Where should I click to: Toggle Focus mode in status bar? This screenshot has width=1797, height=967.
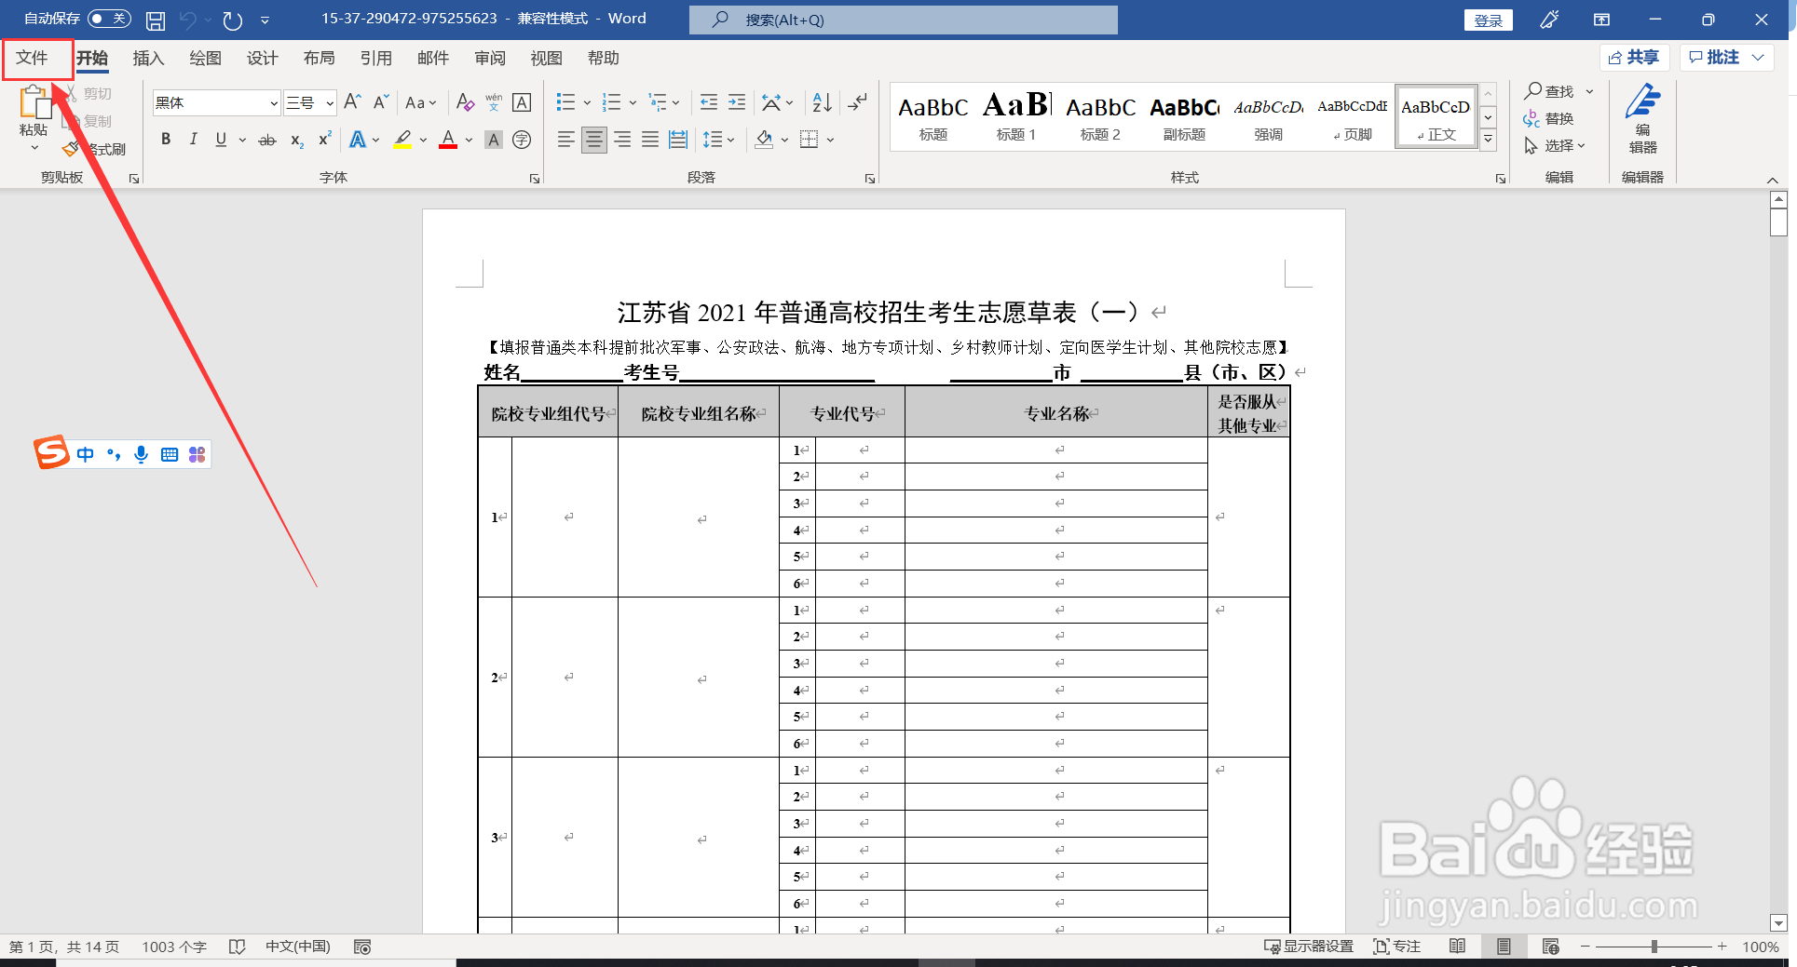tap(1396, 947)
